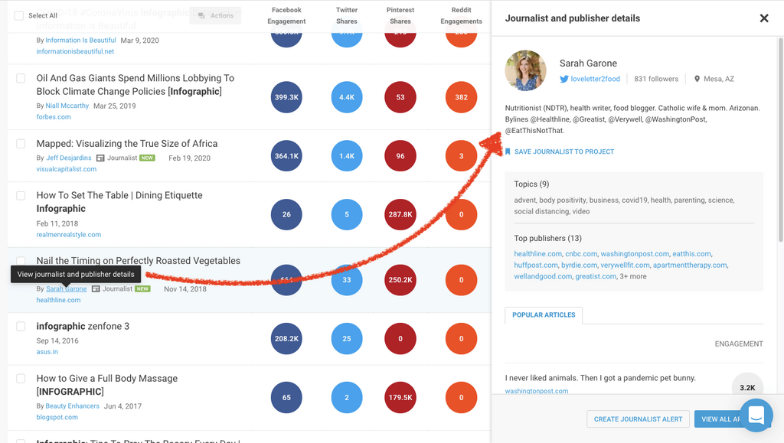Click Sarah Garone's profile photo
This screenshot has height=443, width=784.
[x=525, y=70]
